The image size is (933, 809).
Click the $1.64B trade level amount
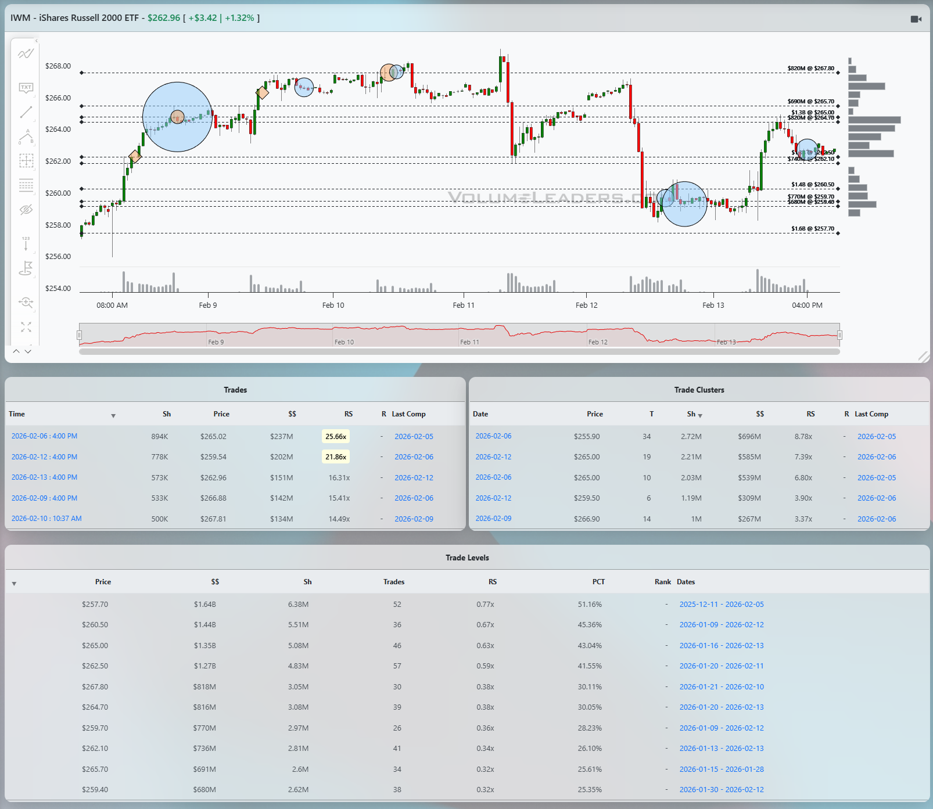204,605
